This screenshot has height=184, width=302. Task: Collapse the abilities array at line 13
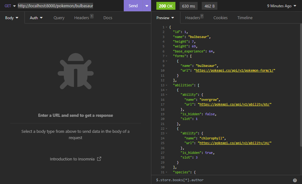167,85
